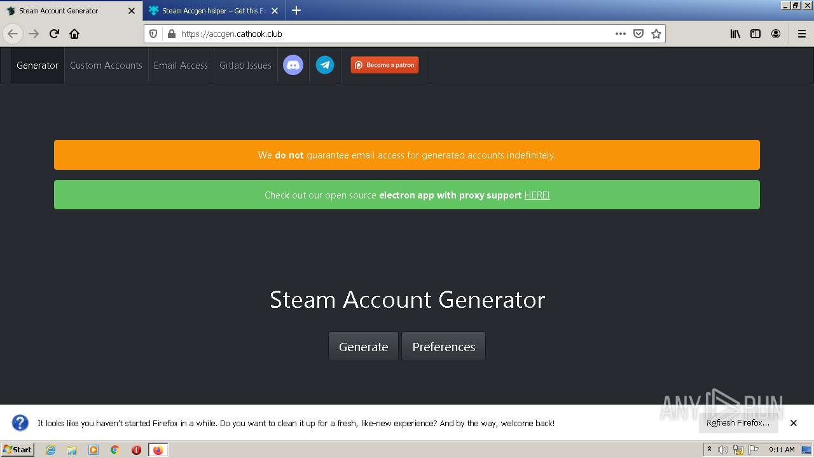Open page actions three-dot menu
This screenshot has width=814, height=458.
(x=621, y=34)
